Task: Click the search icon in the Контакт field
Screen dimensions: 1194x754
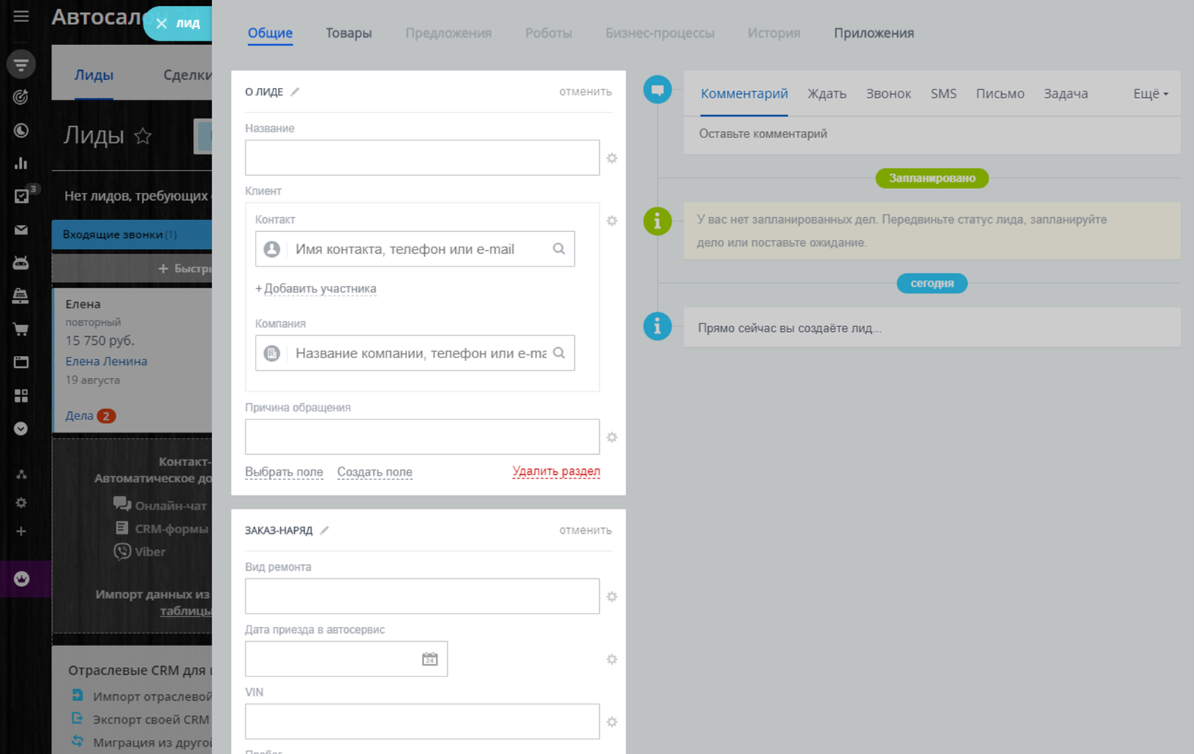Action: pos(559,249)
